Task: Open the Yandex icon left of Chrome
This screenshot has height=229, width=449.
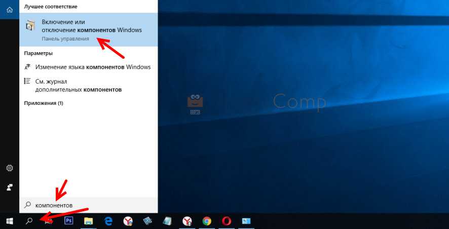Action: pyautogui.click(x=187, y=221)
